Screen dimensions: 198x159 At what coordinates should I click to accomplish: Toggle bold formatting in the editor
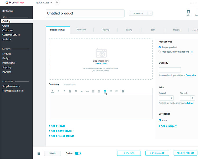coord(58,91)
